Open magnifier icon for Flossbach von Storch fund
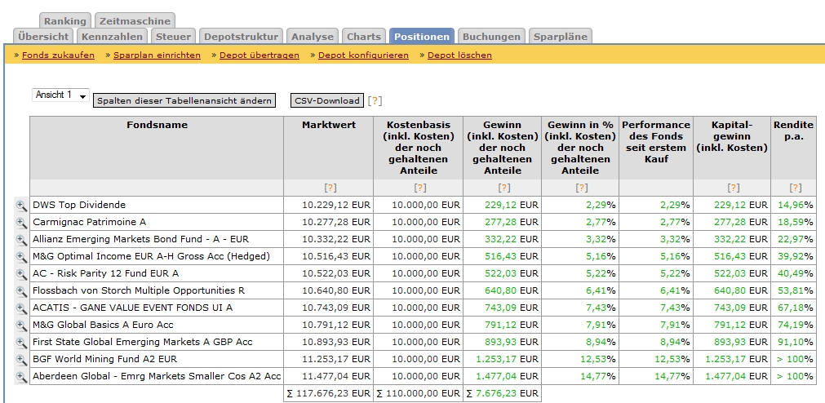 click(21, 291)
